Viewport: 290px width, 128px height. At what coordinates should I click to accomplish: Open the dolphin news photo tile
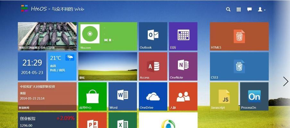[47, 36]
